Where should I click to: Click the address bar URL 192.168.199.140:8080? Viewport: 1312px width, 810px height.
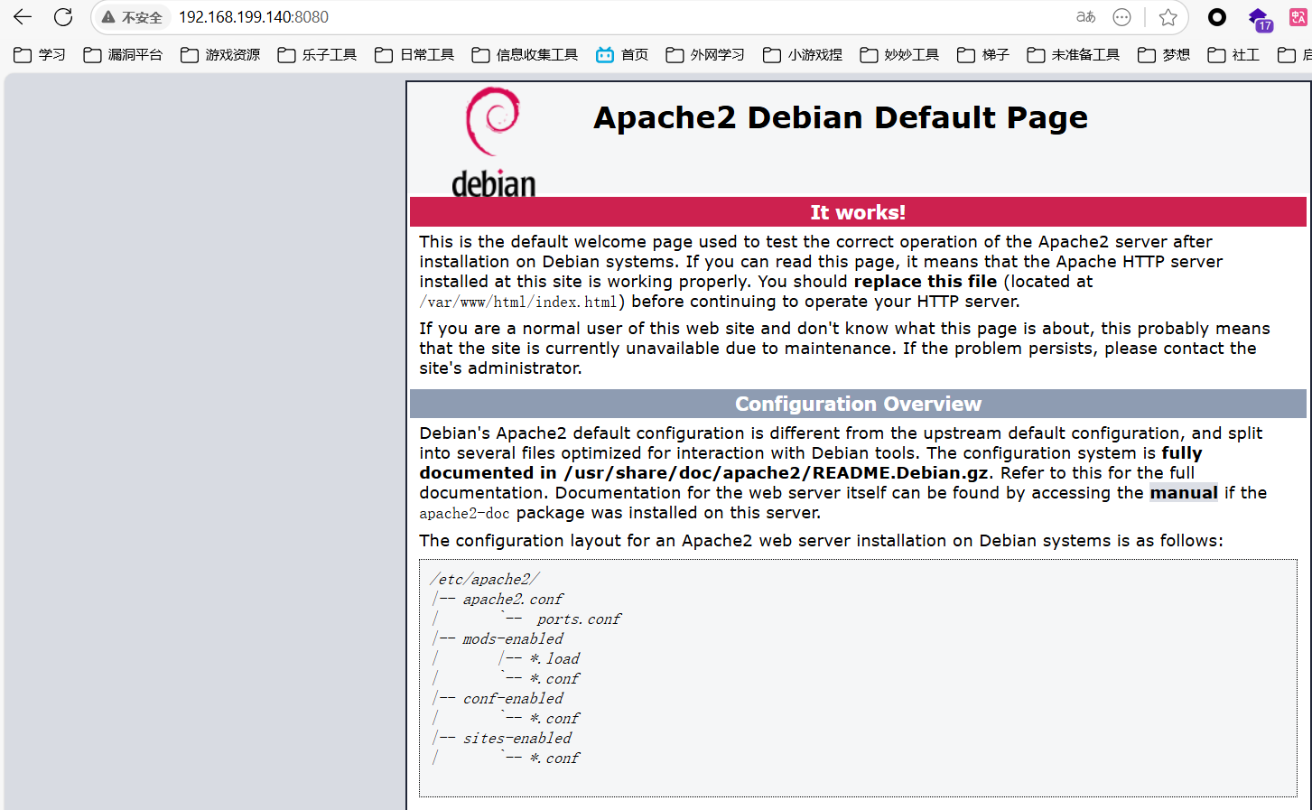click(x=254, y=17)
